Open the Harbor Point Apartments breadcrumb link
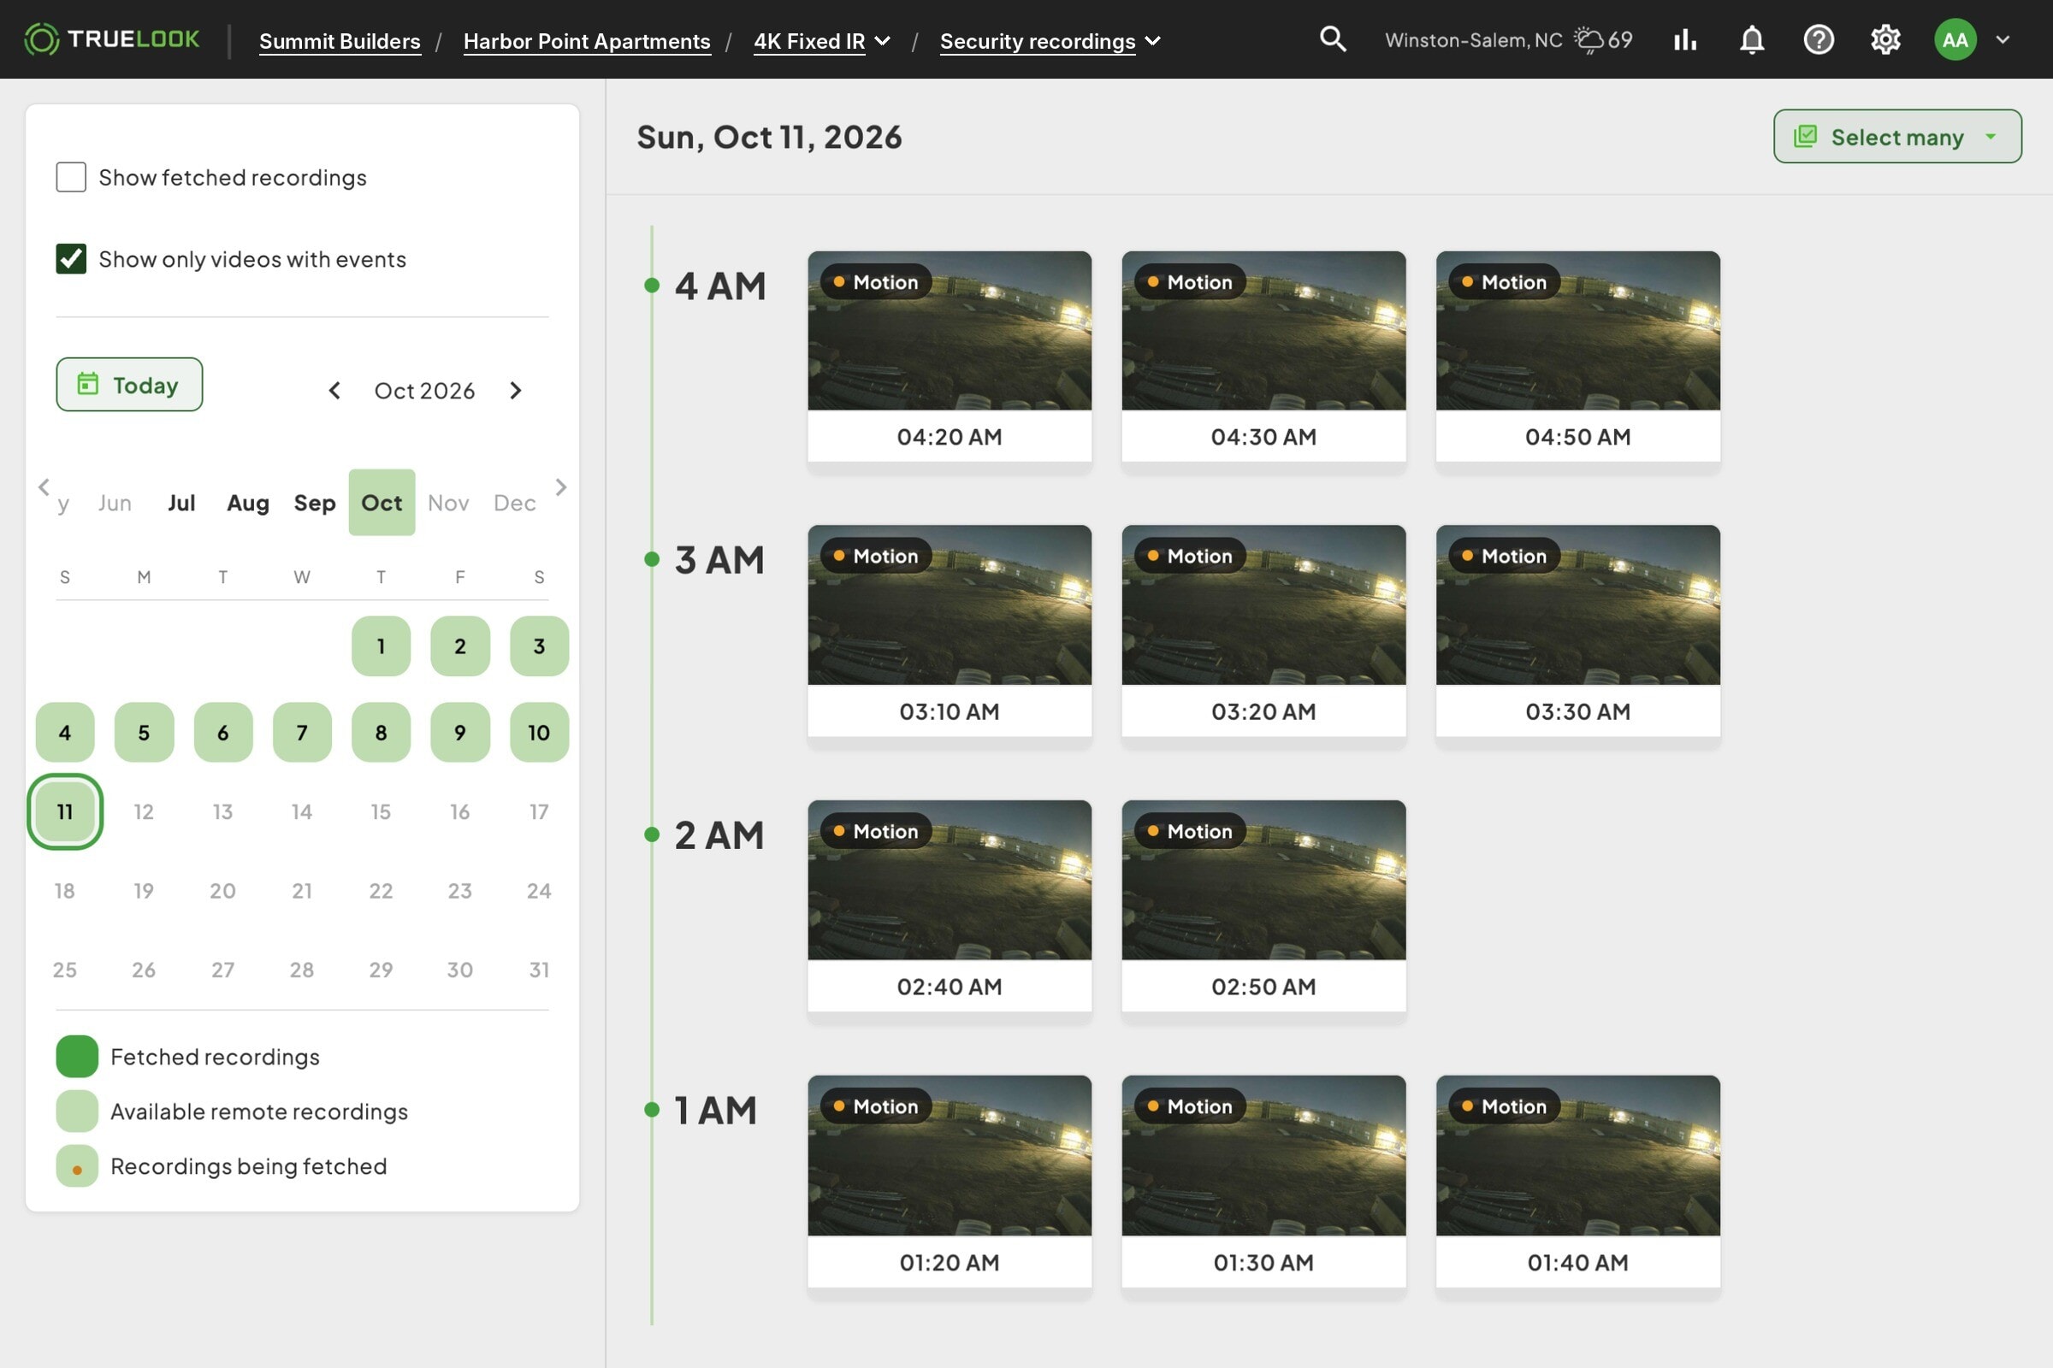The width and height of the screenshot is (2053, 1368). [587, 41]
